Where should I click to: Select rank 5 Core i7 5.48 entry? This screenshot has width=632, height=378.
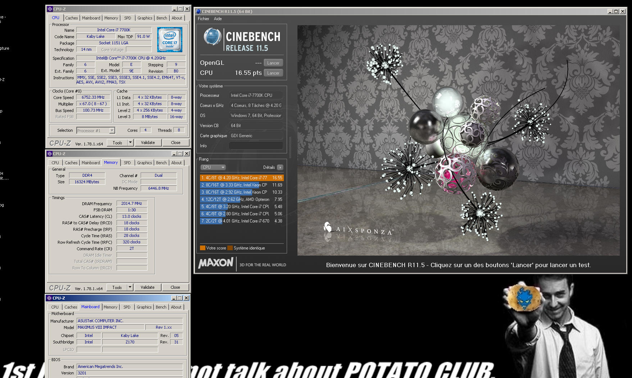242,207
